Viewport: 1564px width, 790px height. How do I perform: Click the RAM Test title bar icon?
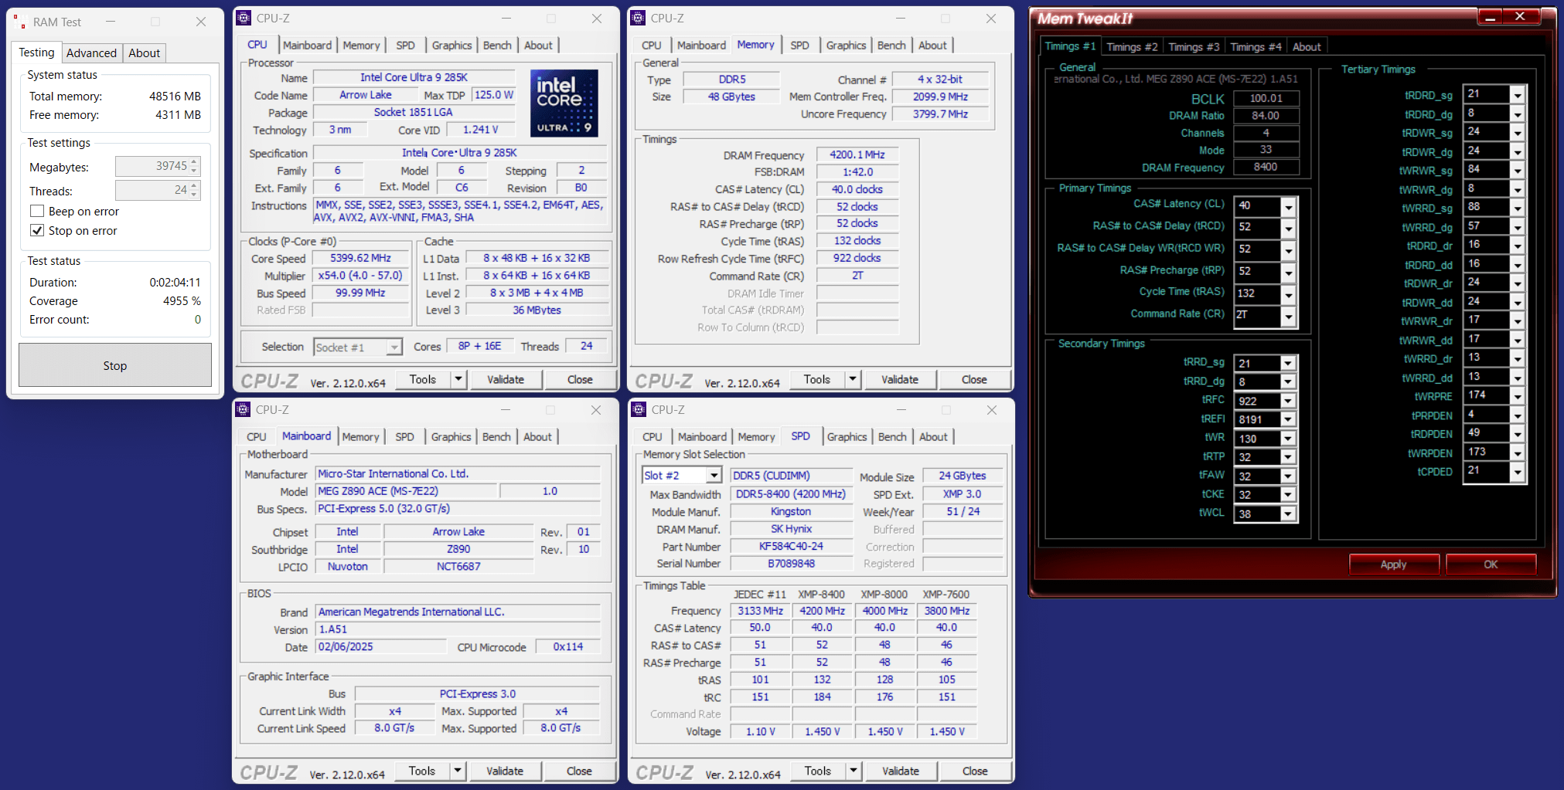20,22
